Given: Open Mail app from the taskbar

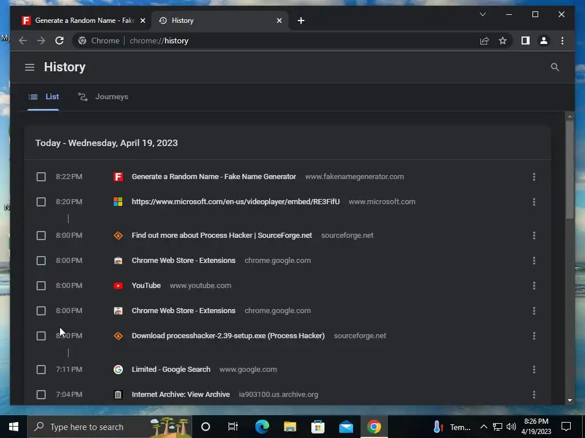Looking at the screenshot, I should click(346, 427).
